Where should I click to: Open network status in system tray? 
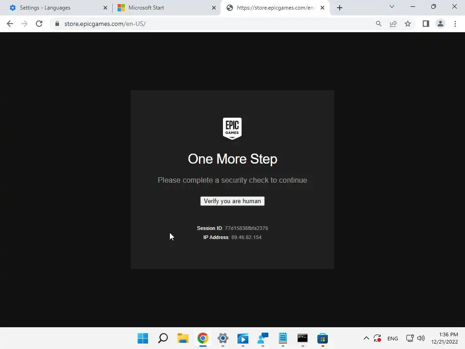[x=410, y=338]
